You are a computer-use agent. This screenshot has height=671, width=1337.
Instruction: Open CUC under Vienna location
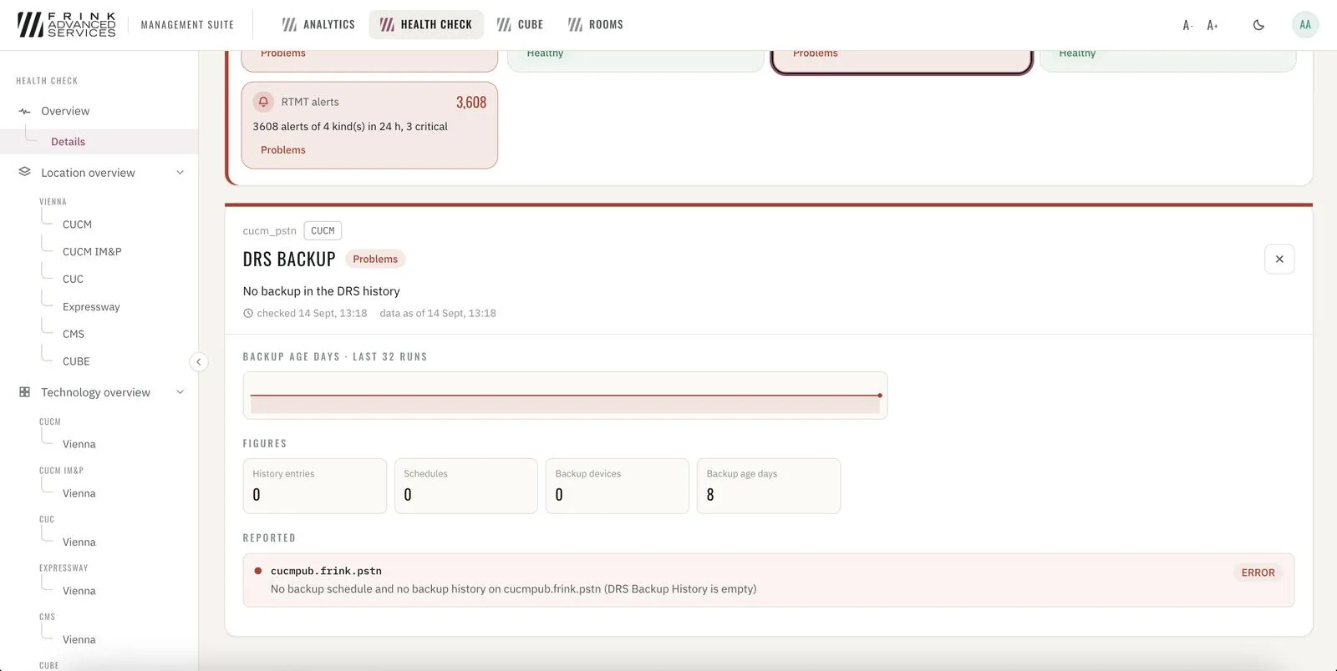click(x=73, y=279)
